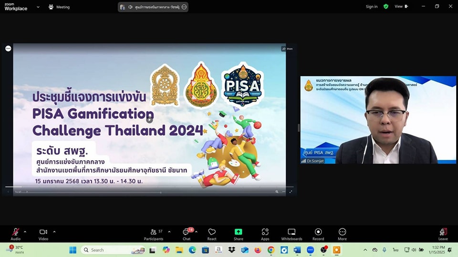Go to previous slide arrow in presentation

[8, 192]
